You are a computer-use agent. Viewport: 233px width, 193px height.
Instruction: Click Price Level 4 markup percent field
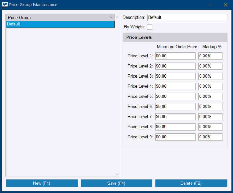210,86
